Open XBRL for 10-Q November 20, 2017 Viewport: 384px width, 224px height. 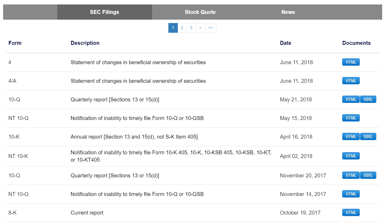(x=368, y=175)
